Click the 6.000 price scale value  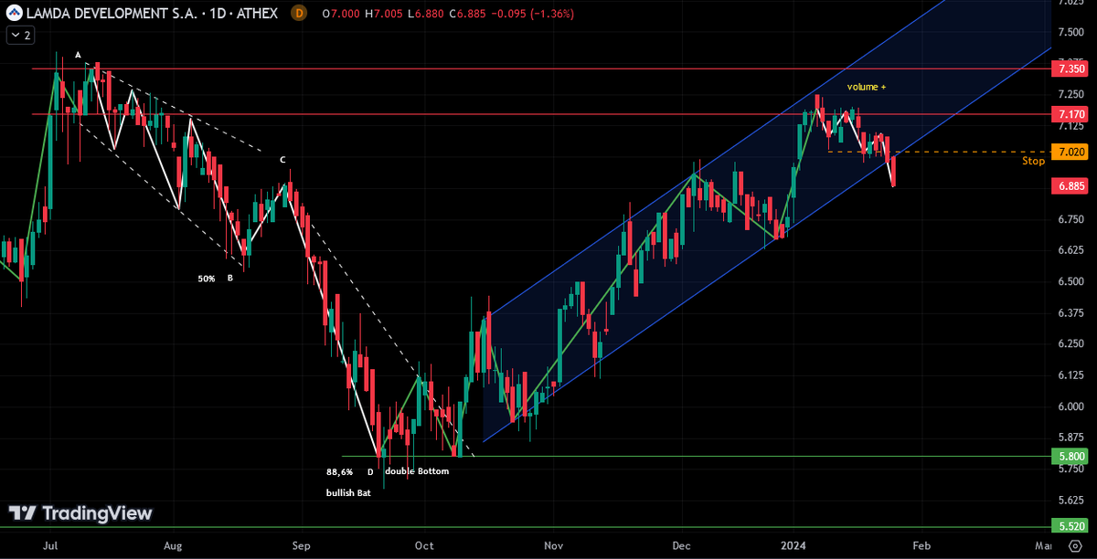click(1070, 406)
